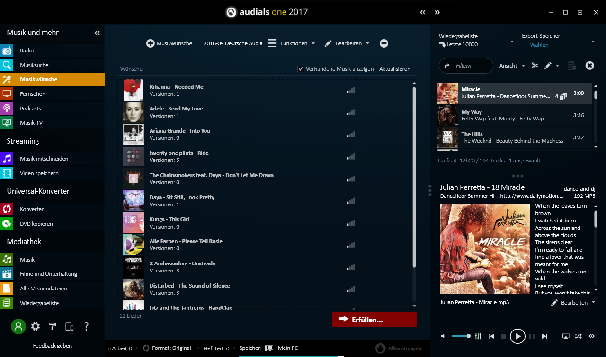Click the green user account icon

pos(18,326)
